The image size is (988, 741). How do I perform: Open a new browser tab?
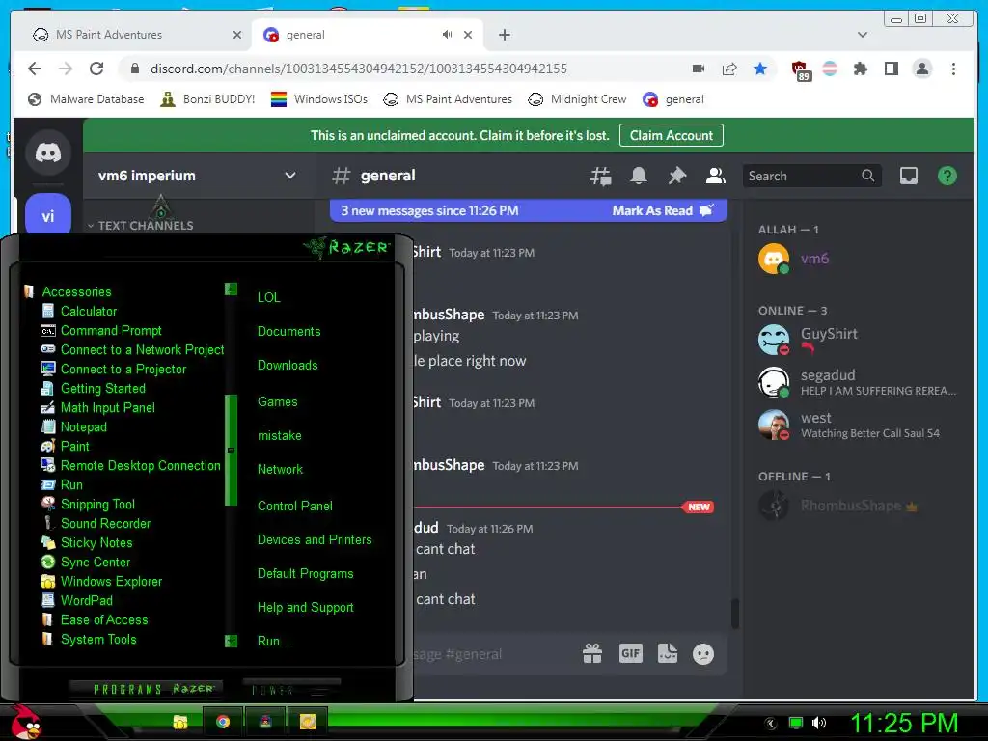[504, 35]
